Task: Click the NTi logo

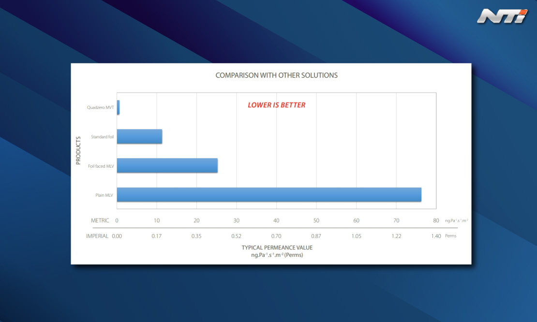Action: pos(503,16)
